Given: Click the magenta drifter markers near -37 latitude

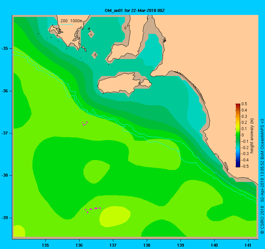Looking at the screenshot, I should pyautogui.click(x=85, y=124).
